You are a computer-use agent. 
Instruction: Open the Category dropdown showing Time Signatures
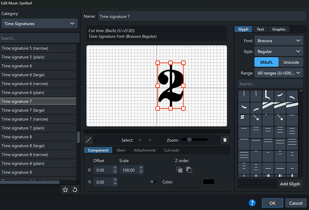click(x=39, y=24)
